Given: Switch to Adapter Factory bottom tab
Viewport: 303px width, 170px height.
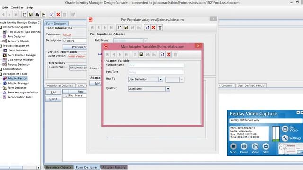Looking at the screenshot, I should [x=114, y=167].
